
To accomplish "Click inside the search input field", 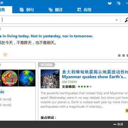I will click(58, 20).
